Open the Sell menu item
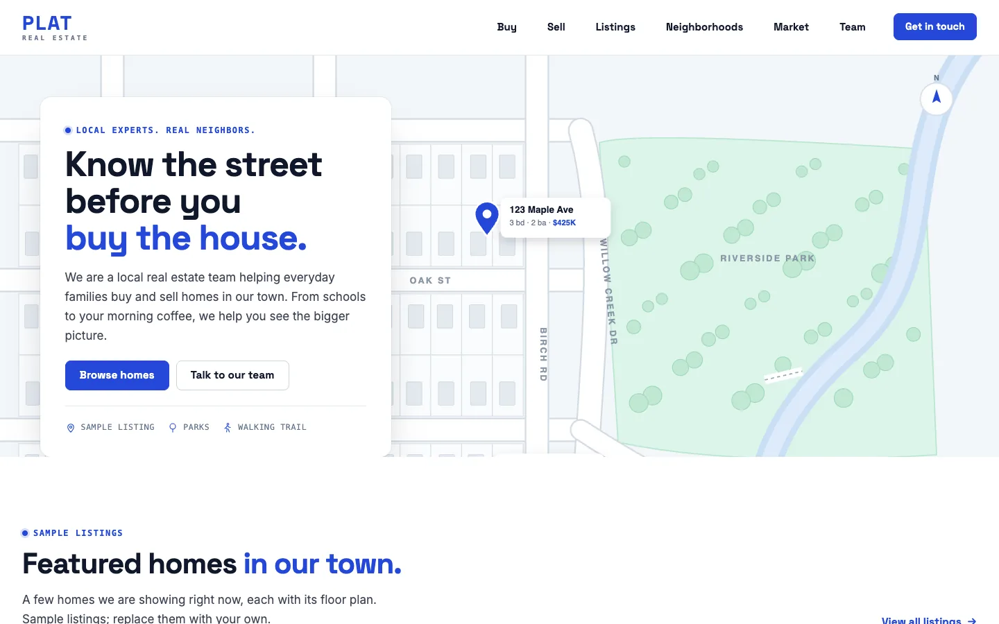Image resolution: width=999 pixels, height=624 pixels. 556,27
